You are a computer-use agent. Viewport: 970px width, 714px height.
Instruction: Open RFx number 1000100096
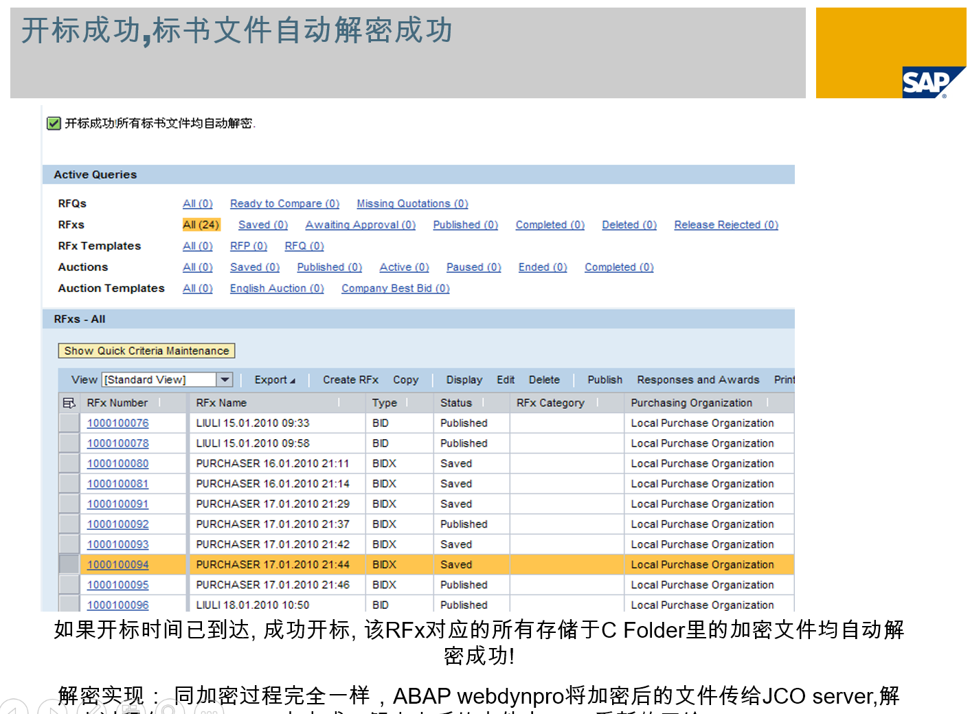click(x=117, y=605)
